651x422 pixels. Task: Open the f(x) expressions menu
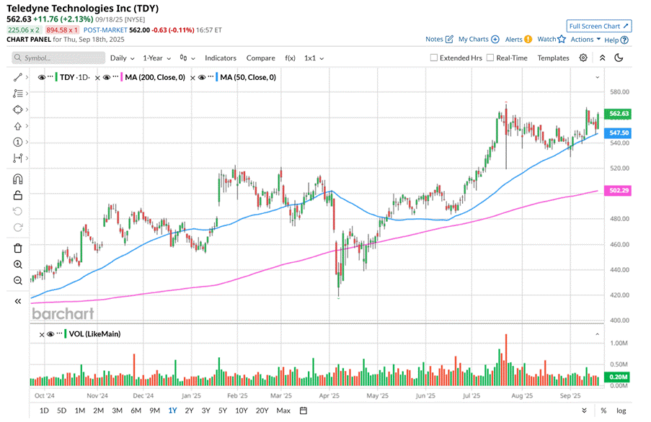click(x=291, y=58)
